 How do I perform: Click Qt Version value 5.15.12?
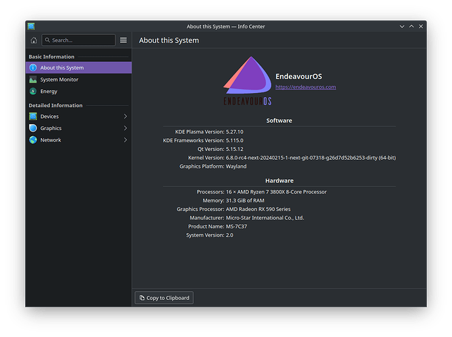[235, 149]
